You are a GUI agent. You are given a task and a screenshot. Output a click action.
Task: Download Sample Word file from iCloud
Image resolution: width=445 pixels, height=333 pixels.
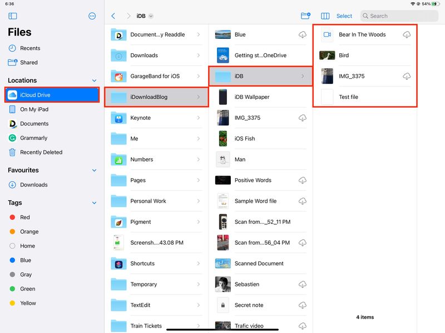click(x=303, y=201)
